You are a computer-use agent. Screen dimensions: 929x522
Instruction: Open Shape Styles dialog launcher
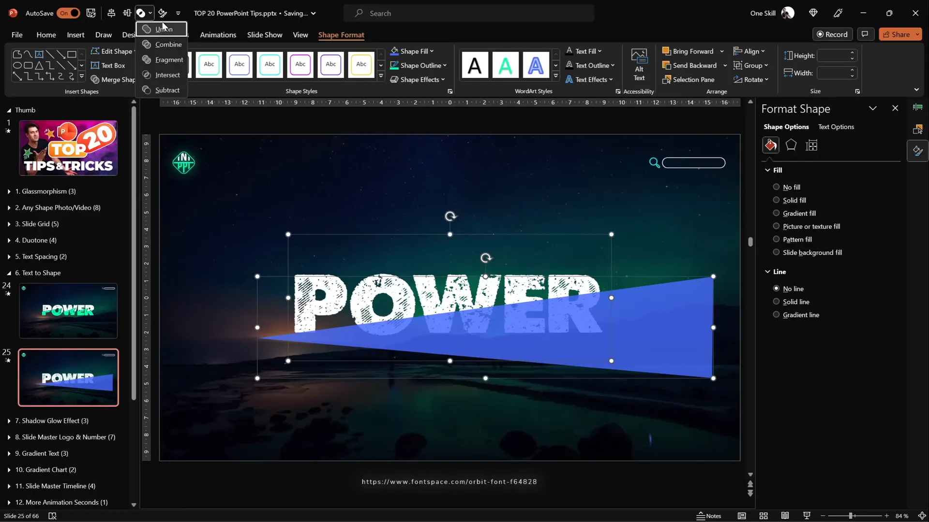(x=450, y=91)
